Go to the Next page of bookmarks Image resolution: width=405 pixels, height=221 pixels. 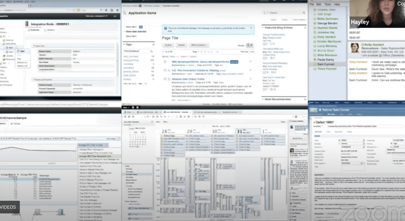[x=252, y=51]
